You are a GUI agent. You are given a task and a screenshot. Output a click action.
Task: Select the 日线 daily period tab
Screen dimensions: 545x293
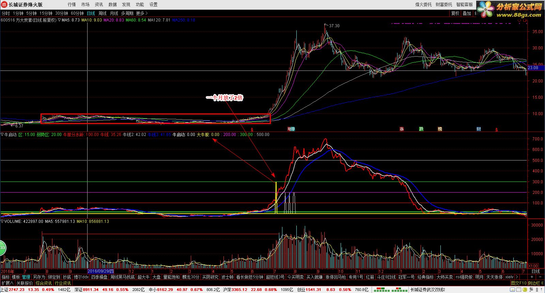coord(91,13)
